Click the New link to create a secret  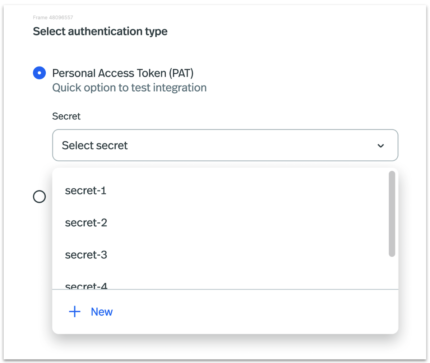(x=102, y=312)
